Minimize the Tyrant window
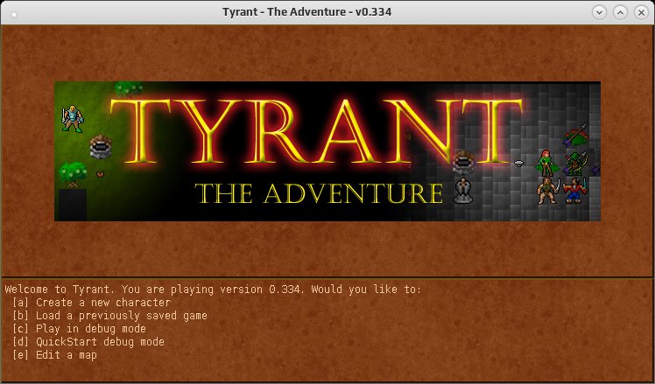The width and height of the screenshot is (655, 384). point(599,12)
